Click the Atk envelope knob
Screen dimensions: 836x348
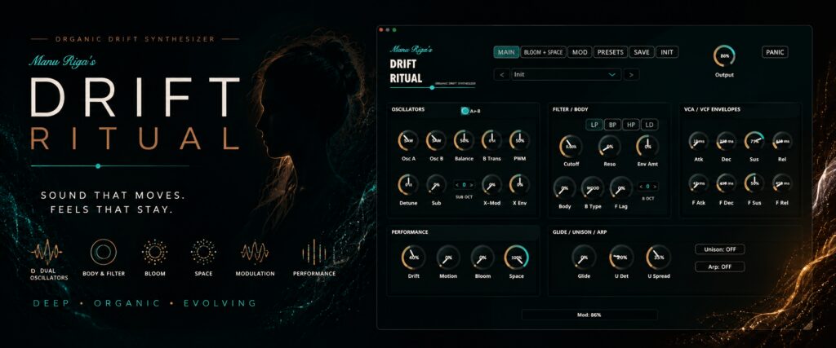coord(699,141)
